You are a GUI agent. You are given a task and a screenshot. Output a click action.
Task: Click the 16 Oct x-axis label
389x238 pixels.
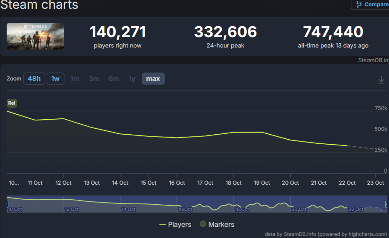(177, 183)
